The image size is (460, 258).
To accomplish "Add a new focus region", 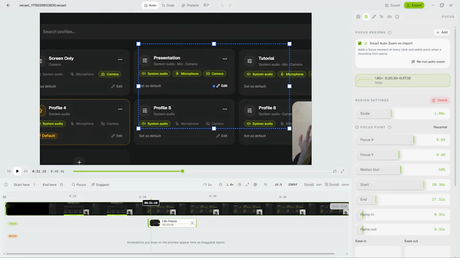I will [442, 33].
